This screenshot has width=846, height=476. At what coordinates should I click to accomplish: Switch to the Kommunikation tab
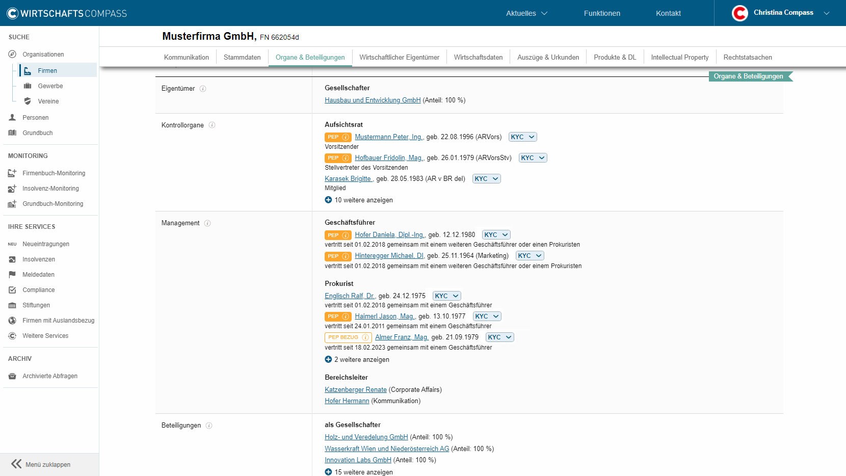pos(187,57)
